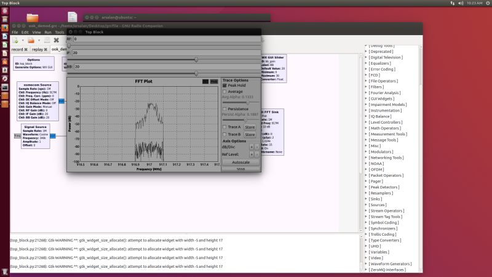Open the View menu in GNU Radio Companion
This screenshot has width=492, height=277.
[x=36, y=32]
